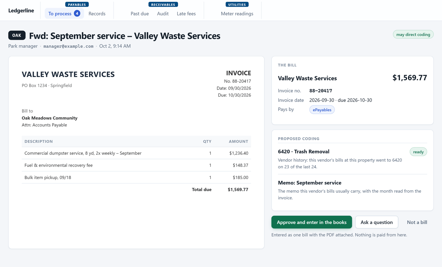Click Valley Waste Services name in The Bill card
442x267 pixels.
[307, 78]
